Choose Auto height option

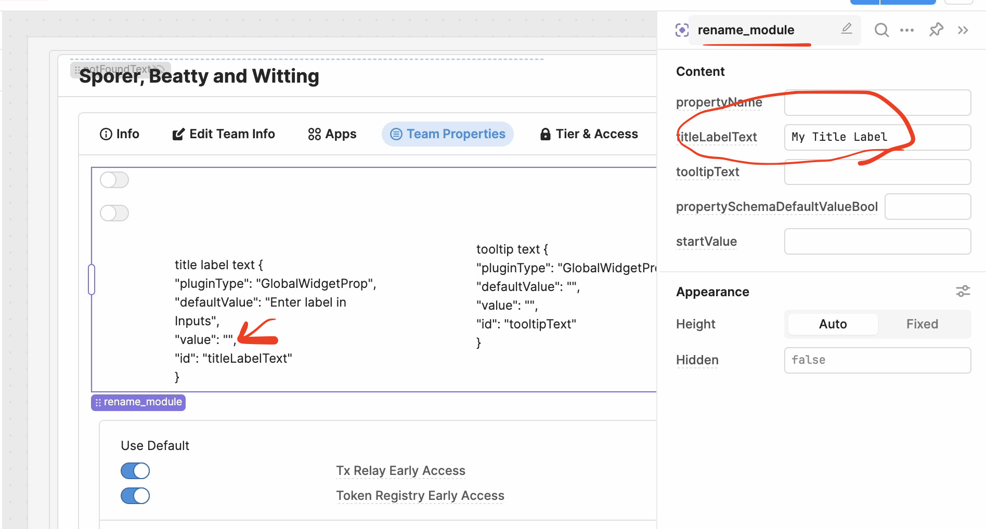(x=833, y=324)
